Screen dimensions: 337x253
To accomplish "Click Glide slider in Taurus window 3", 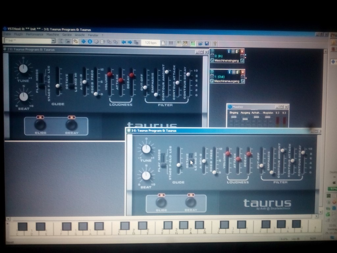I will tap(179, 165).
